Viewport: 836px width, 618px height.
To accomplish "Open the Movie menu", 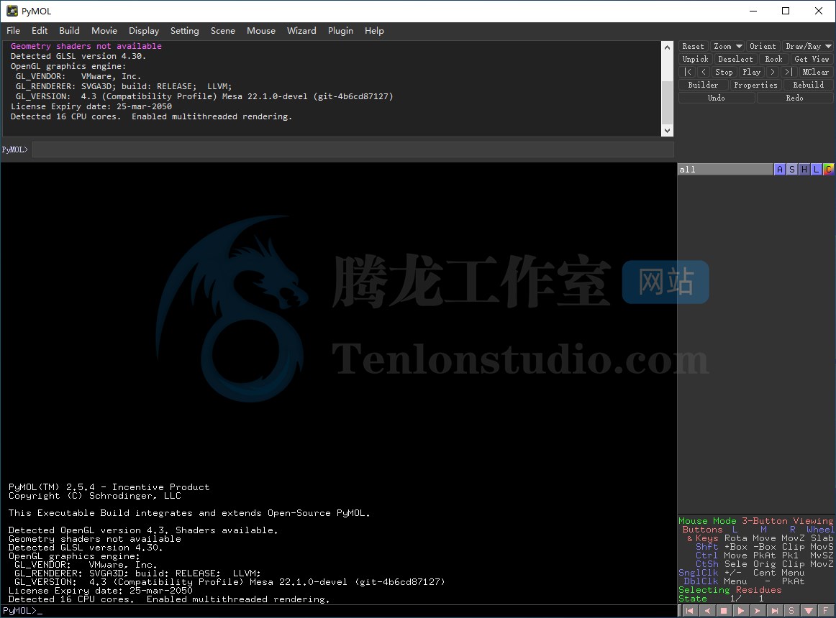I will click(x=104, y=31).
